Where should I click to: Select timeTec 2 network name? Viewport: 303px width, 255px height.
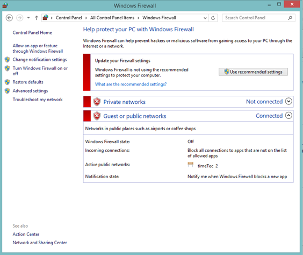[x=207, y=166]
